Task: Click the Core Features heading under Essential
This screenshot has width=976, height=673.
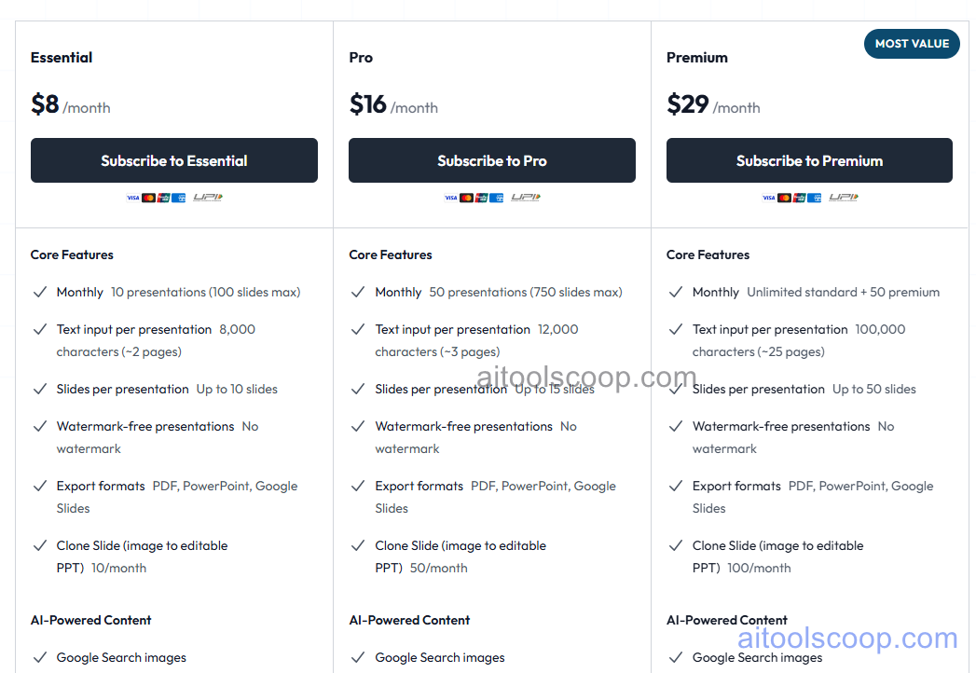Action: [x=72, y=254]
